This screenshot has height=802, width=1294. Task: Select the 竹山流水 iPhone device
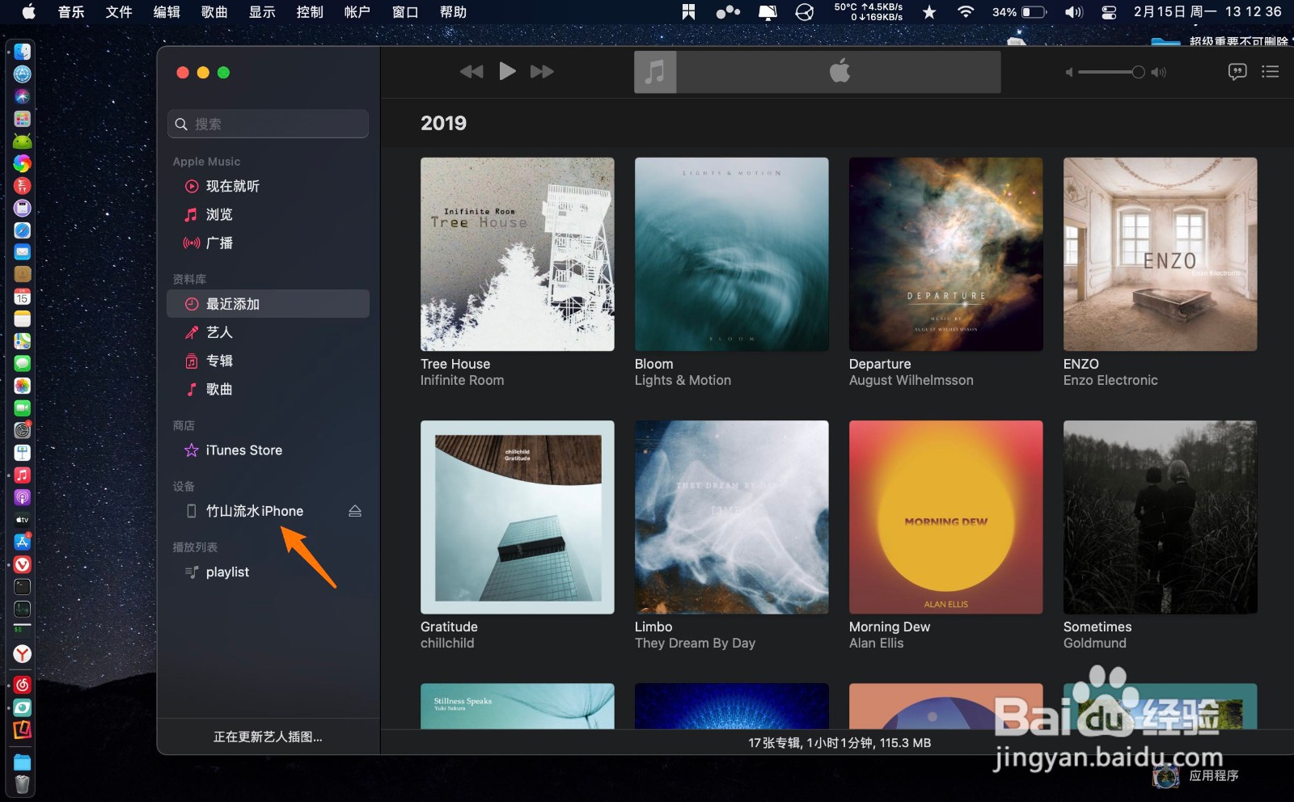[254, 511]
